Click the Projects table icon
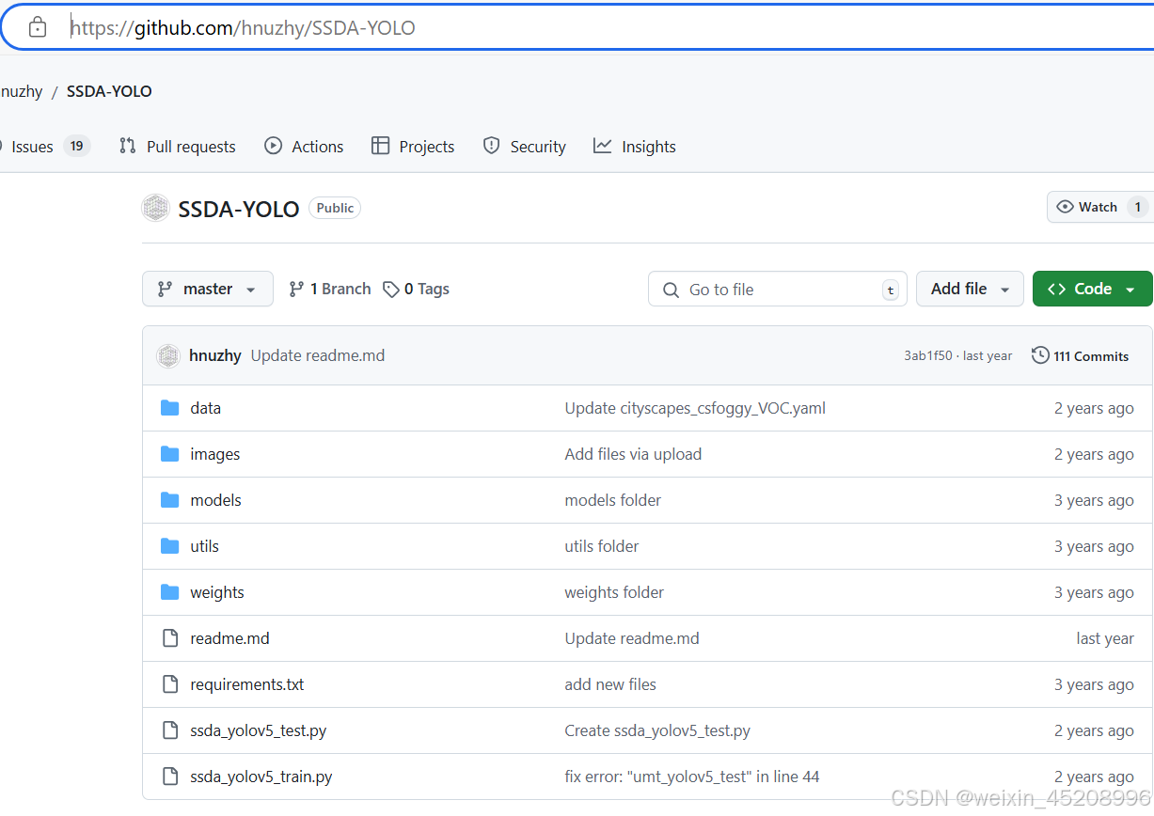The width and height of the screenshot is (1154, 816). [380, 146]
